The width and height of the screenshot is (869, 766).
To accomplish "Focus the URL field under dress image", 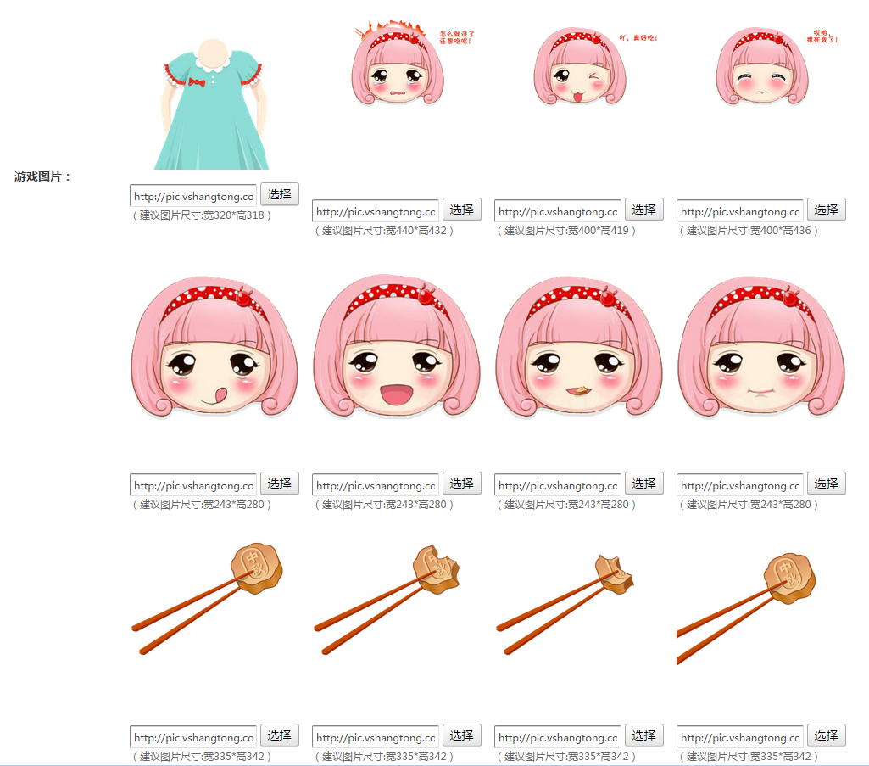I will click(x=193, y=196).
